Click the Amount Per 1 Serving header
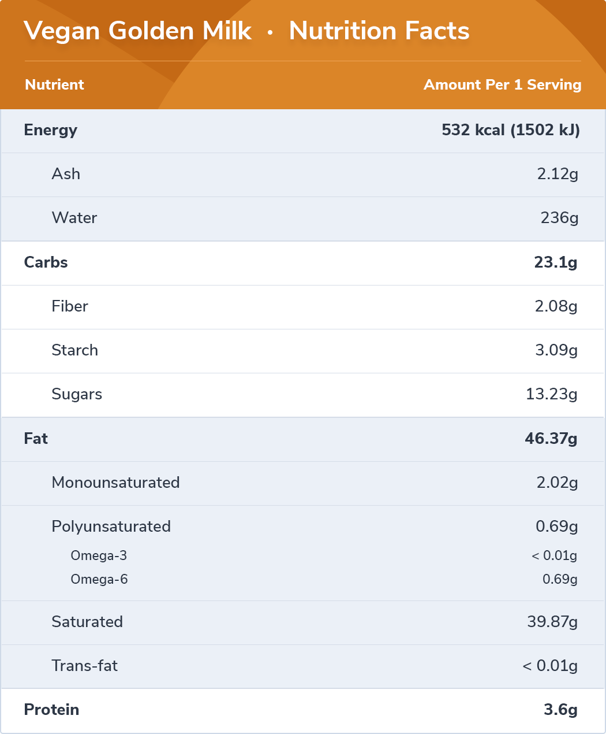The image size is (606, 734). 502,84
